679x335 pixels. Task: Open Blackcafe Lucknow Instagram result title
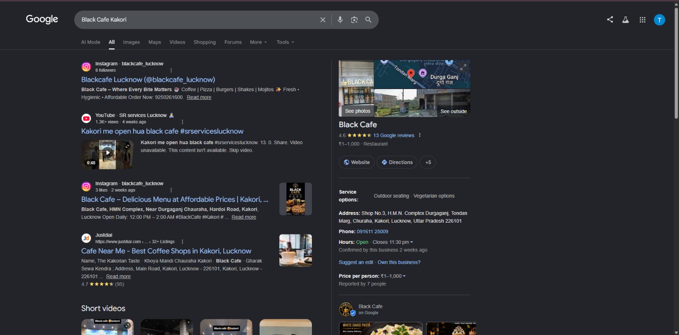pyautogui.click(x=148, y=80)
